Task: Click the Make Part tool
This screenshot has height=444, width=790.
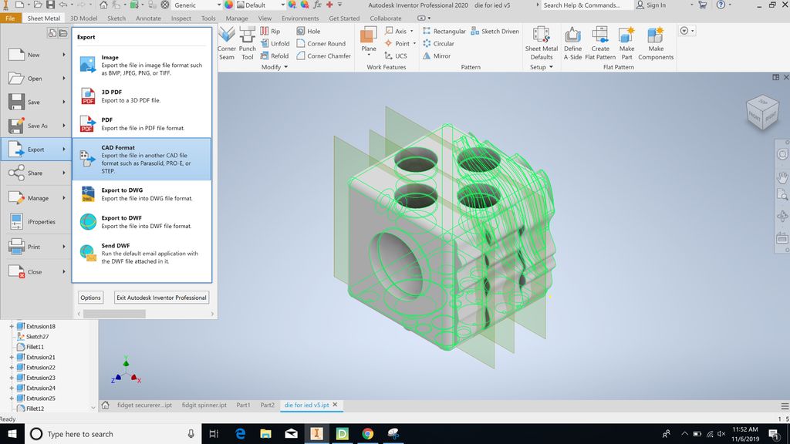Action: [x=626, y=44]
